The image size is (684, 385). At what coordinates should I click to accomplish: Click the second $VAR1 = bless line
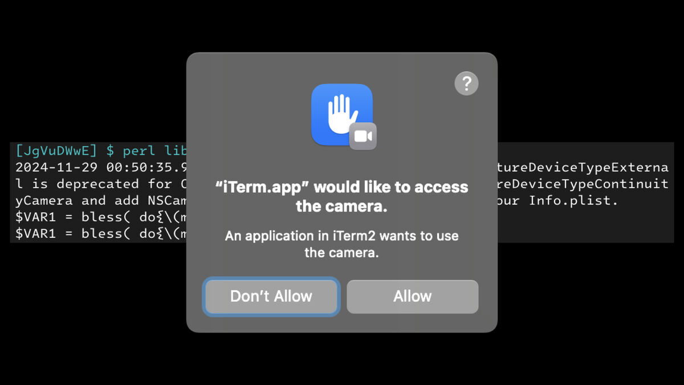[x=101, y=234]
